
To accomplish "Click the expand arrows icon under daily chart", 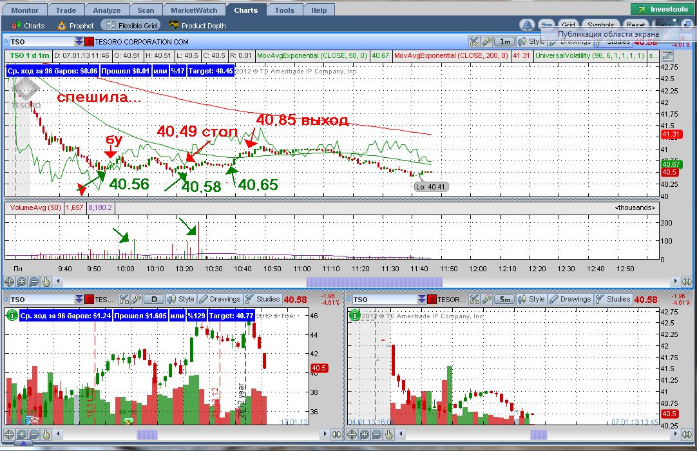I will tap(336, 434).
